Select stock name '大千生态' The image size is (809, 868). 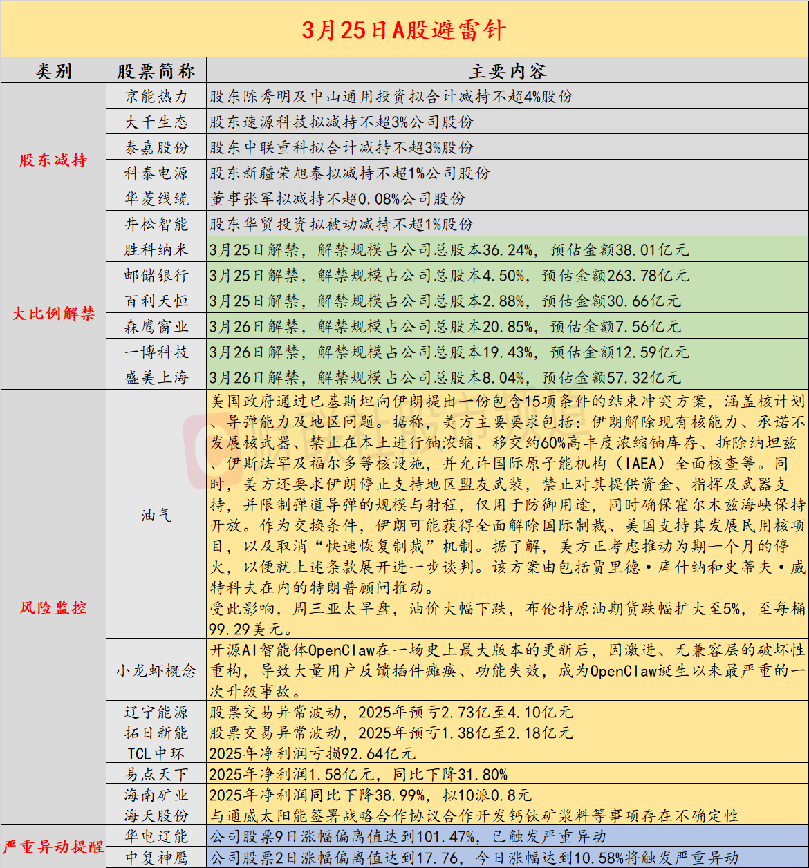(156, 122)
